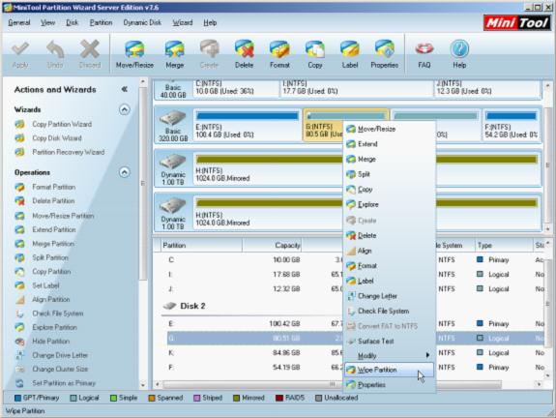
Task: Collapse the Wizards section chevron
Action: (124, 109)
